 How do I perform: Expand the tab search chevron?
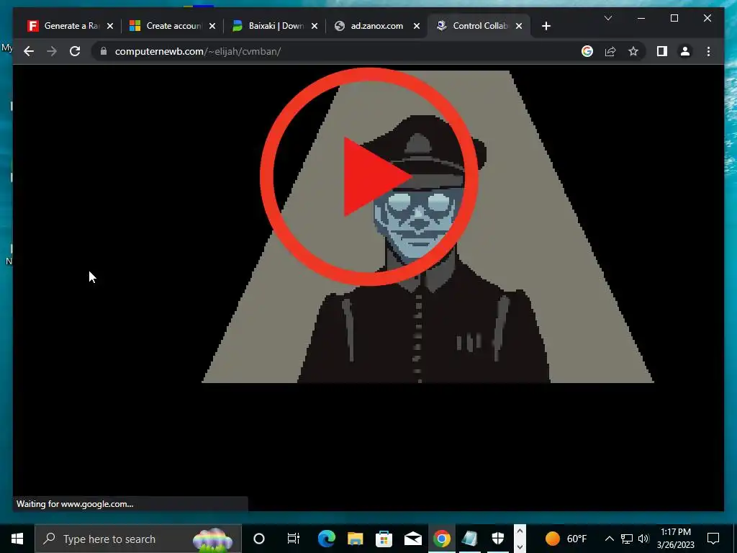point(607,18)
